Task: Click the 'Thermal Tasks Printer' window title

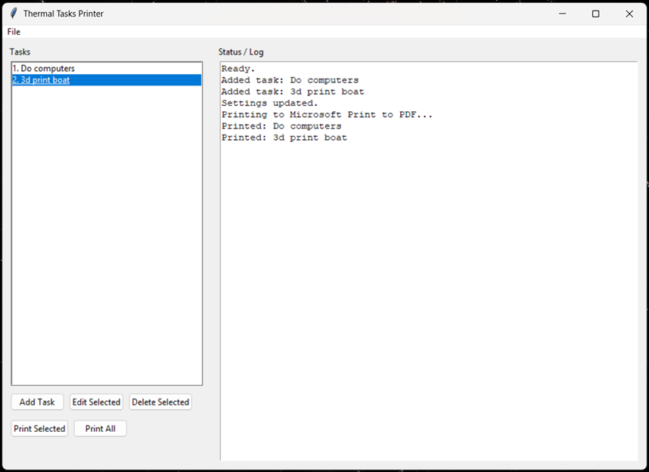Action: [64, 14]
